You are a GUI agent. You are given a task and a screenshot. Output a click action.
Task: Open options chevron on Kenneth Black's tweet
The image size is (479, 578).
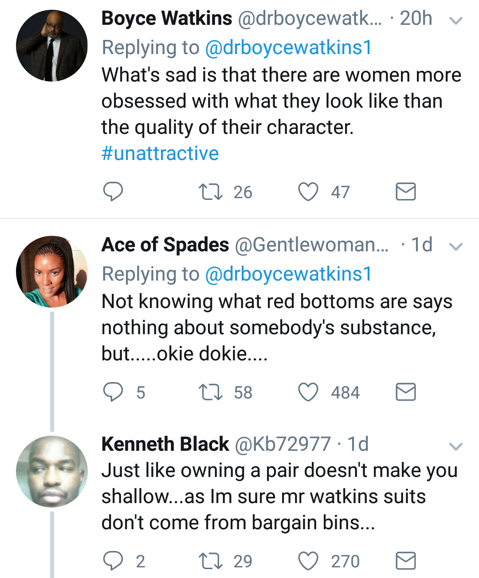pyautogui.click(x=456, y=446)
